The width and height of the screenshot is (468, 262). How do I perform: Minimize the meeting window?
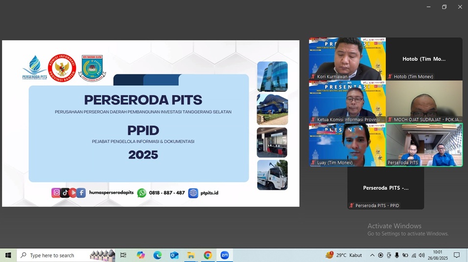(429, 7)
